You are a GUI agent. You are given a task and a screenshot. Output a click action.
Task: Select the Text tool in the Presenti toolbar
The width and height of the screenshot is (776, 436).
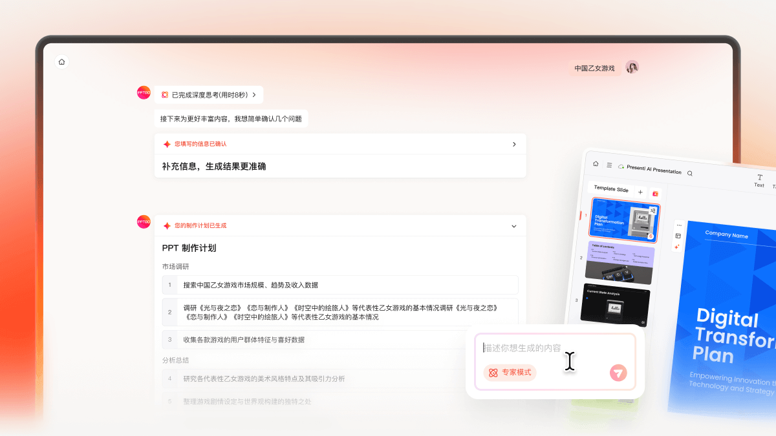[759, 178]
